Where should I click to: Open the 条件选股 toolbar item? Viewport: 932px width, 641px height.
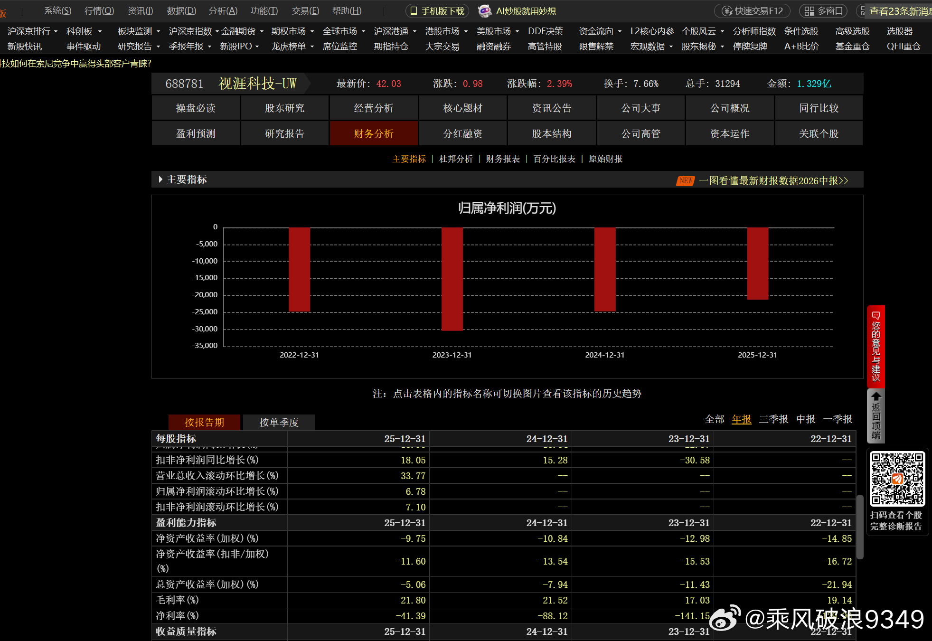(801, 31)
